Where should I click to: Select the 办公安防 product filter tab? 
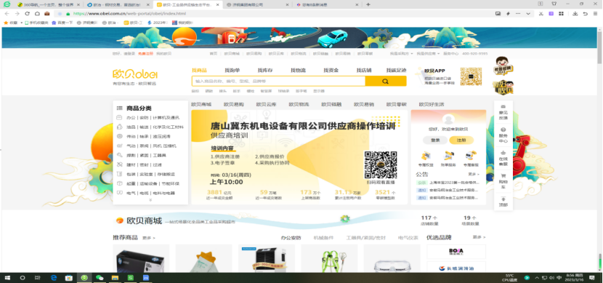pos(291,238)
